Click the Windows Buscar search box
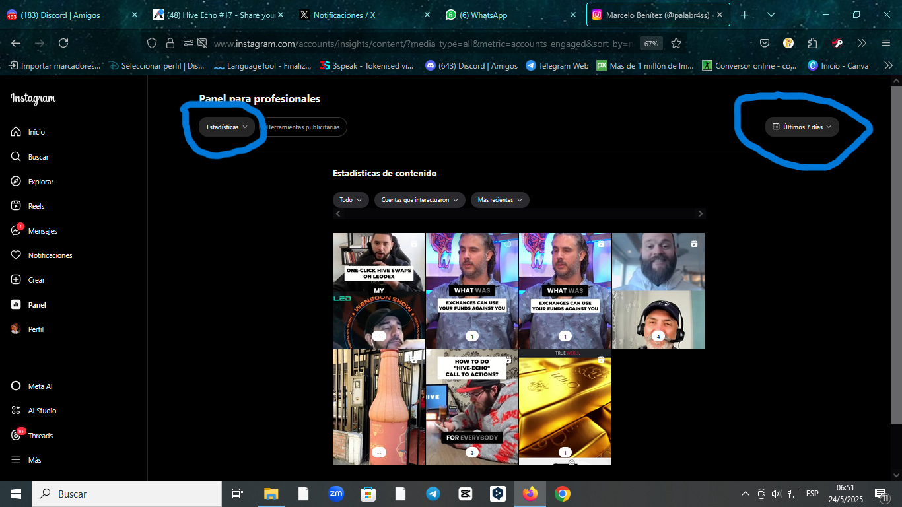 click(x=127, y=494)
